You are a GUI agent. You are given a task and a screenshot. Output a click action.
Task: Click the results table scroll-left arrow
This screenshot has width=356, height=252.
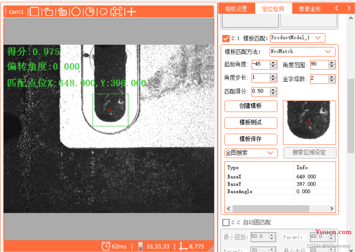click(x=229, y=208)
